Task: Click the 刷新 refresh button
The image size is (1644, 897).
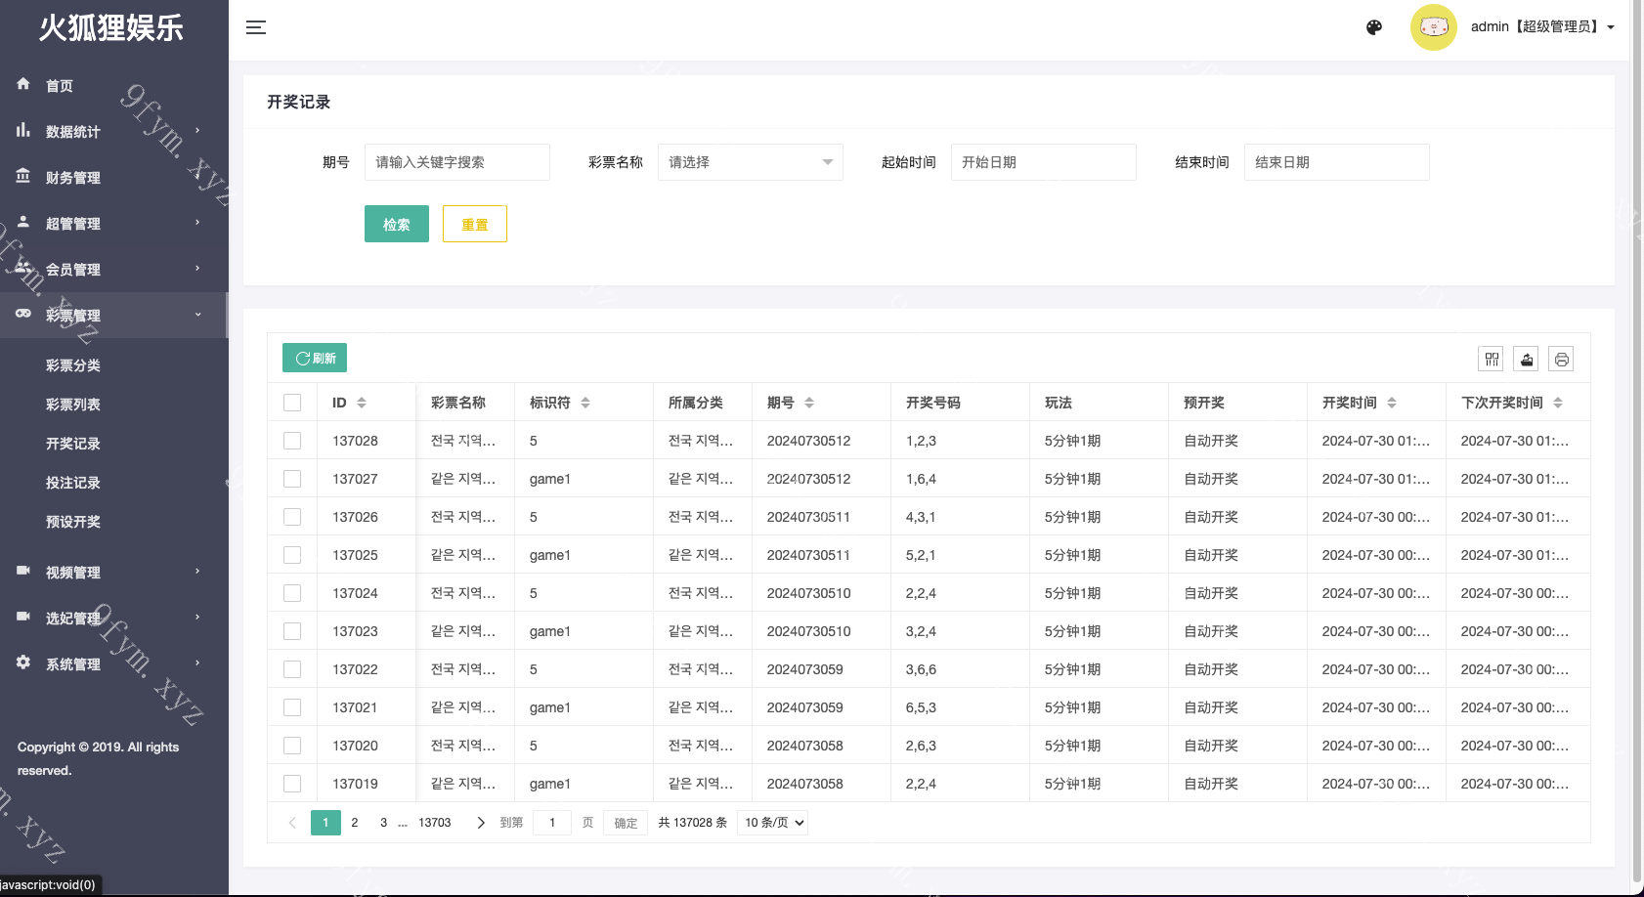Action: click(x=315, y=358)
